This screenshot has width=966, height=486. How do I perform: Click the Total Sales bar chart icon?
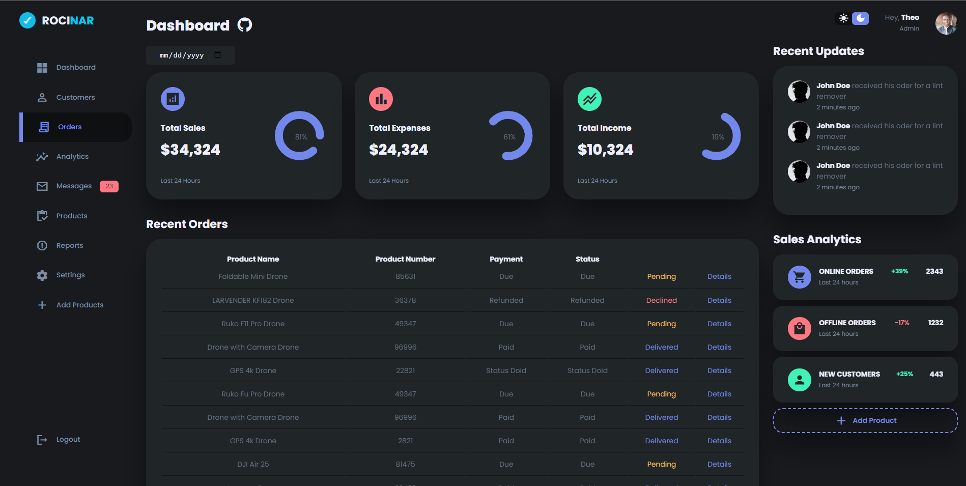pyautogui.click(x=173, y=99)
